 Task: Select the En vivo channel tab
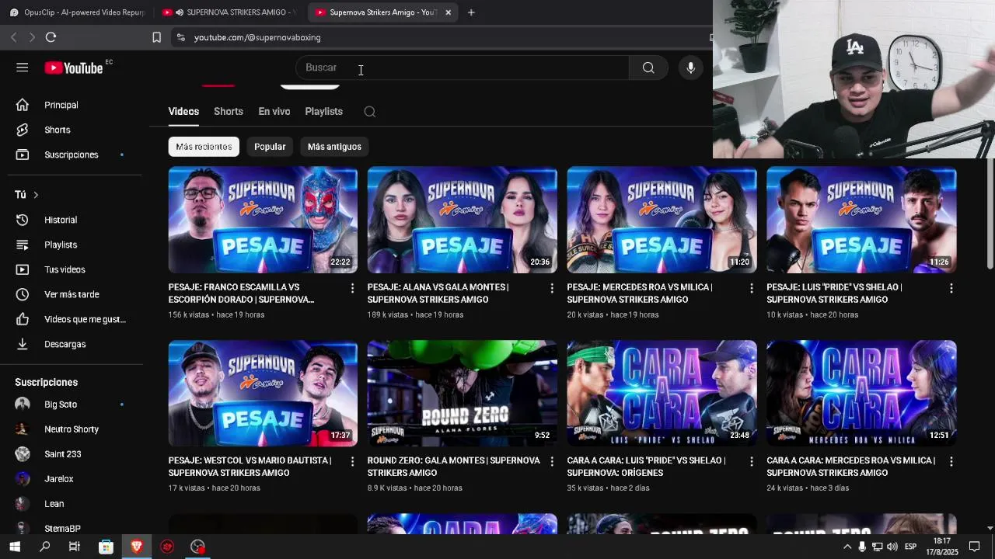pos(274,112)
